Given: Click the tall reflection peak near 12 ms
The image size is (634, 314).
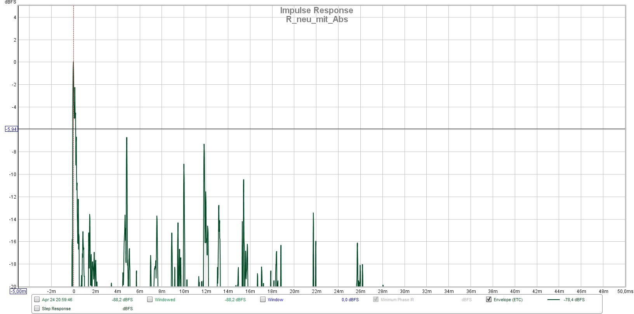Looking at the screenshot, I should (x=204, y=145).
